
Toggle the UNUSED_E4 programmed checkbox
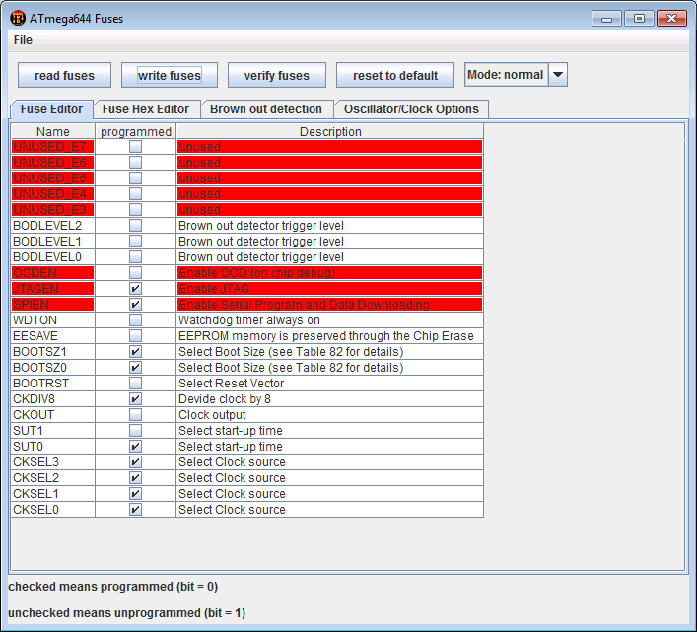(136, 194)
